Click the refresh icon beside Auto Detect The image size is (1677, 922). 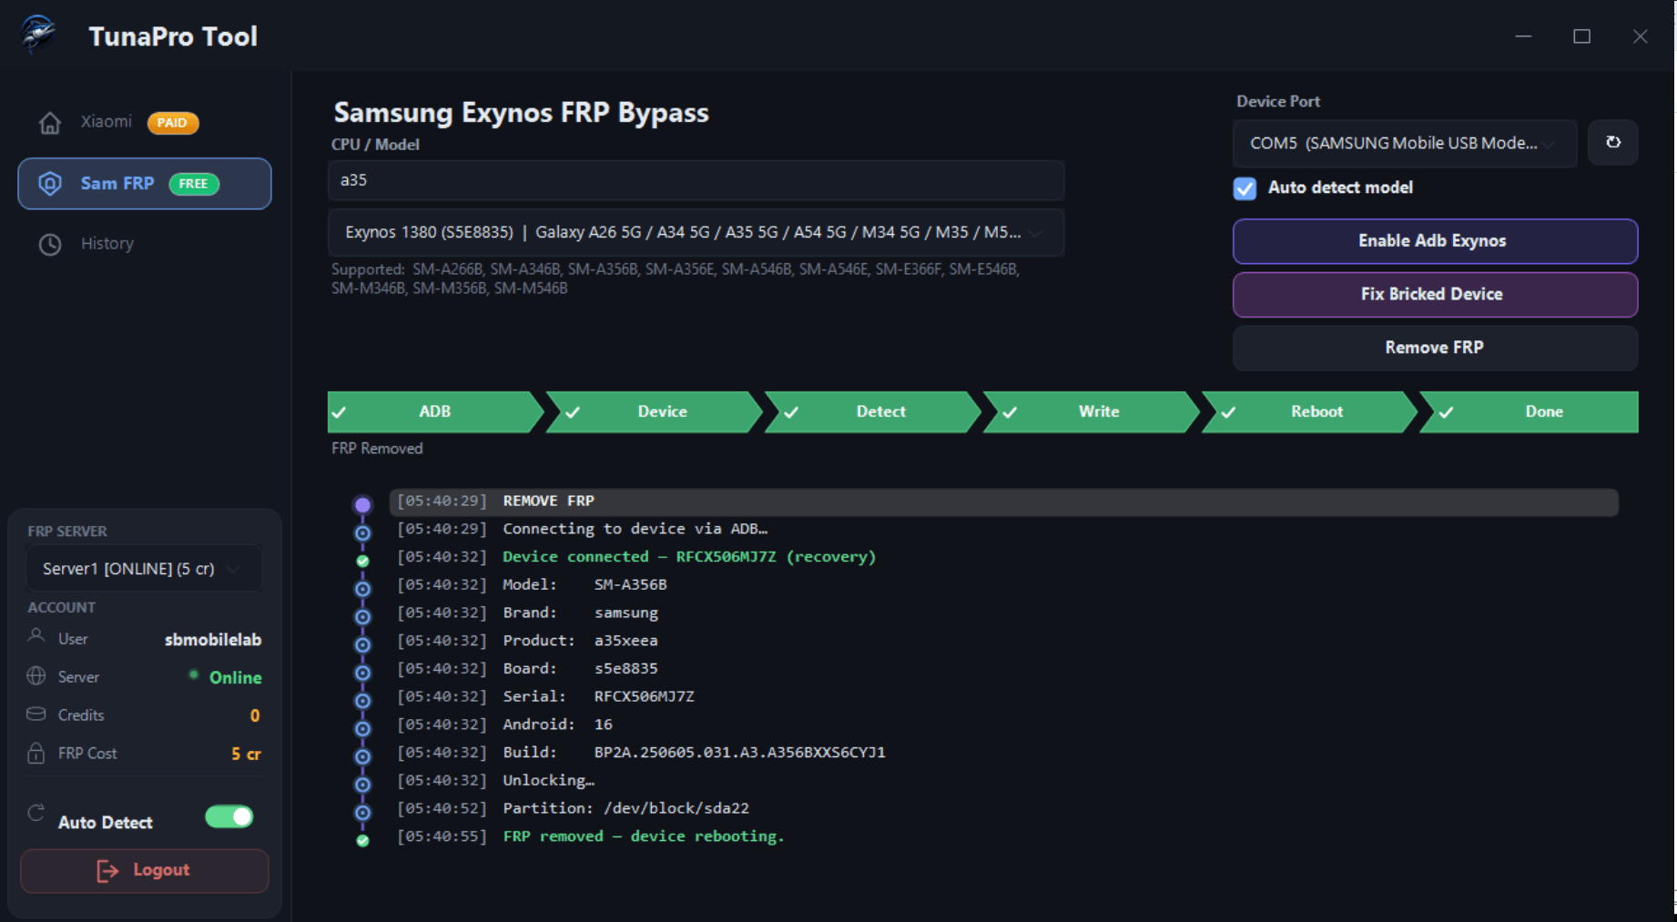pyautogui.click(x=36, y=813)
